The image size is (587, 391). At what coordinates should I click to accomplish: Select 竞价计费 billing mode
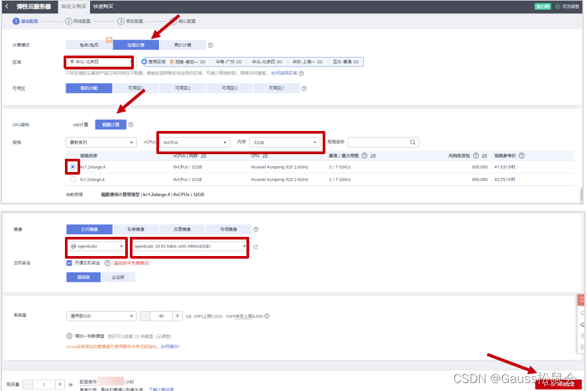183,45
